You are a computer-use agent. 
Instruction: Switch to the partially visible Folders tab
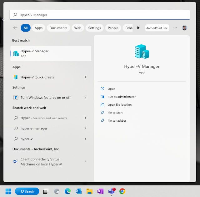128,28
